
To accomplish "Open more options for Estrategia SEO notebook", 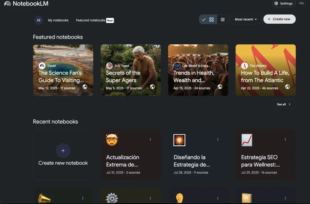I will tap(285, 139).
